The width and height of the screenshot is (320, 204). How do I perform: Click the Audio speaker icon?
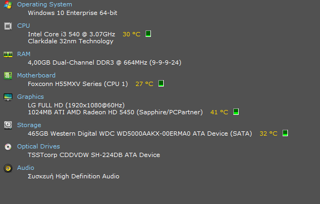8,168
